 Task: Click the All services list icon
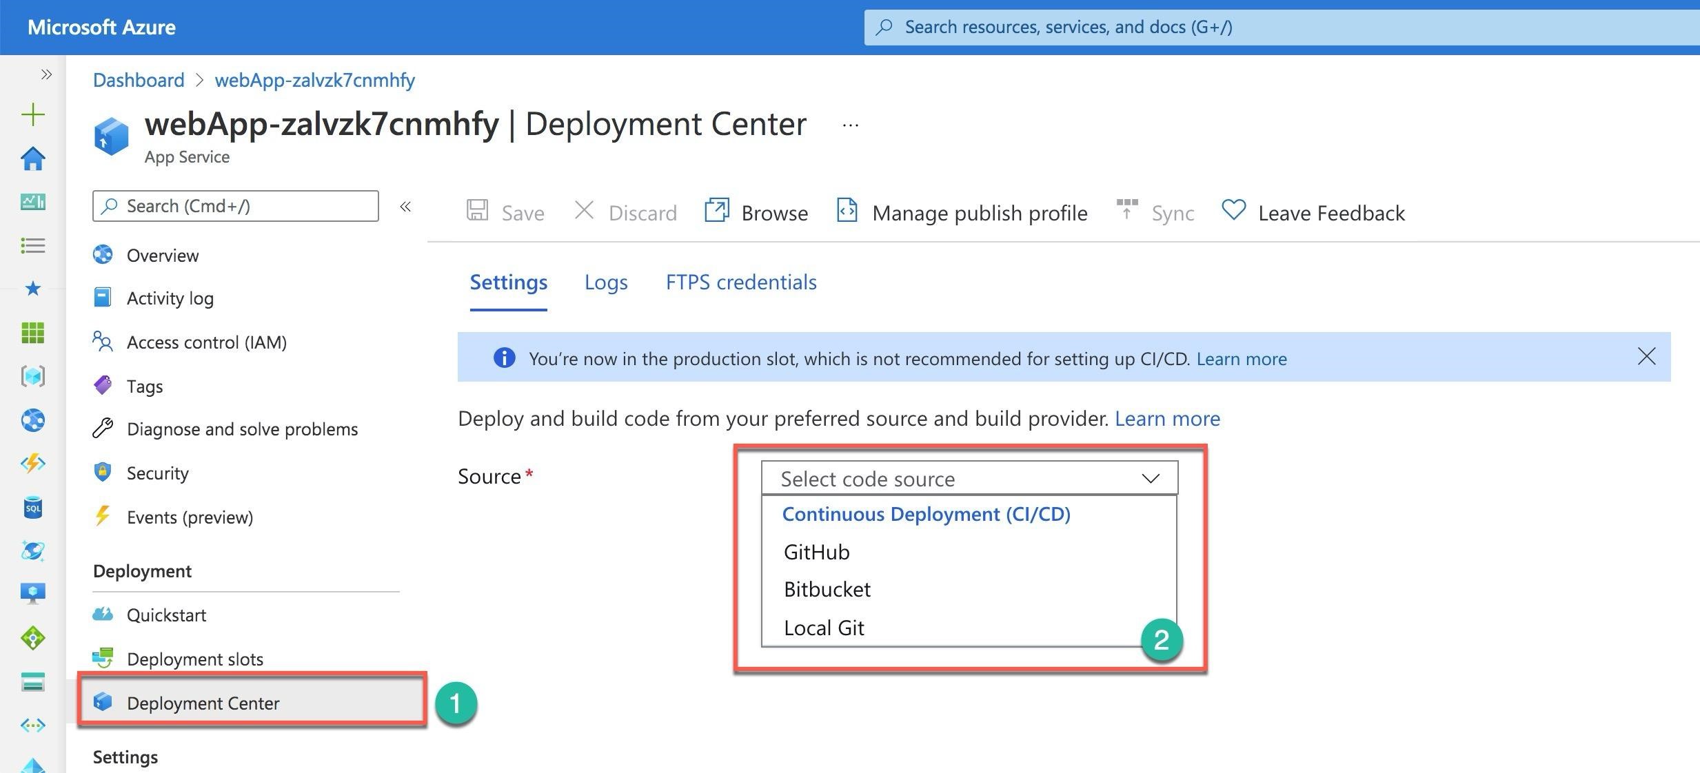[32, 245]
